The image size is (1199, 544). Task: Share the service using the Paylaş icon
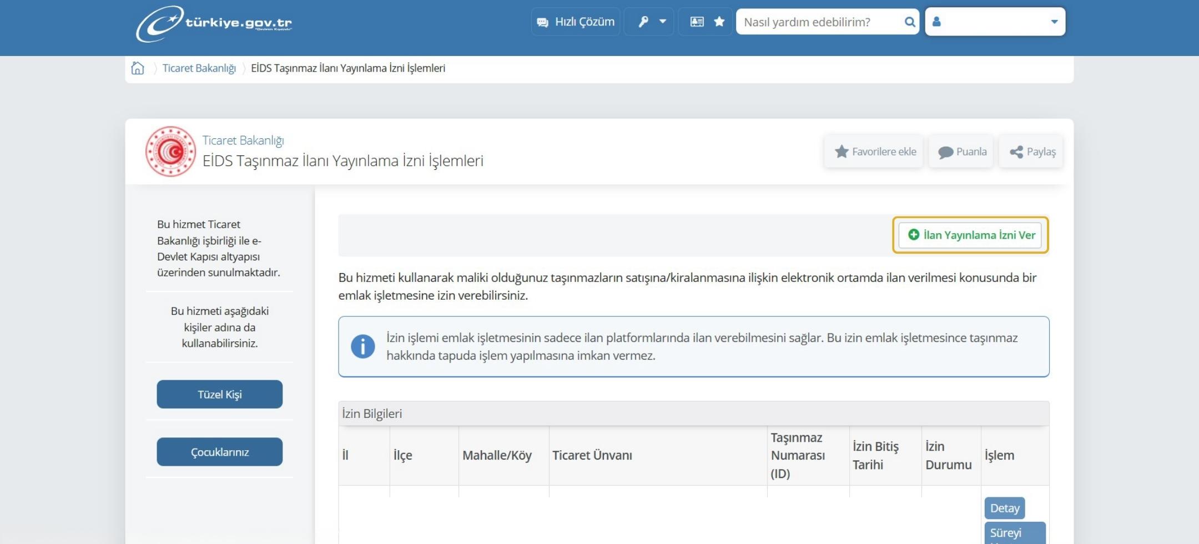pos(1030,151)
